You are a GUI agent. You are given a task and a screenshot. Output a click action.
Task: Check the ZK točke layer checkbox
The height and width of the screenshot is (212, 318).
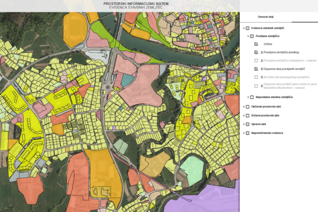point(256,77)
